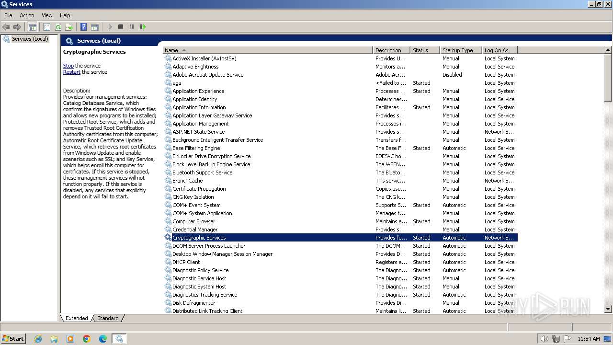Select Adobe Acrobat Update Service row
Screen dimensions: 613x345
click(x=340, y=75)
